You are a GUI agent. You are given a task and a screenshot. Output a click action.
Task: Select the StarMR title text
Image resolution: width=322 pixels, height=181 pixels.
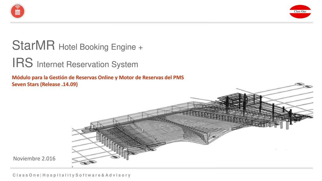[33, 45]
